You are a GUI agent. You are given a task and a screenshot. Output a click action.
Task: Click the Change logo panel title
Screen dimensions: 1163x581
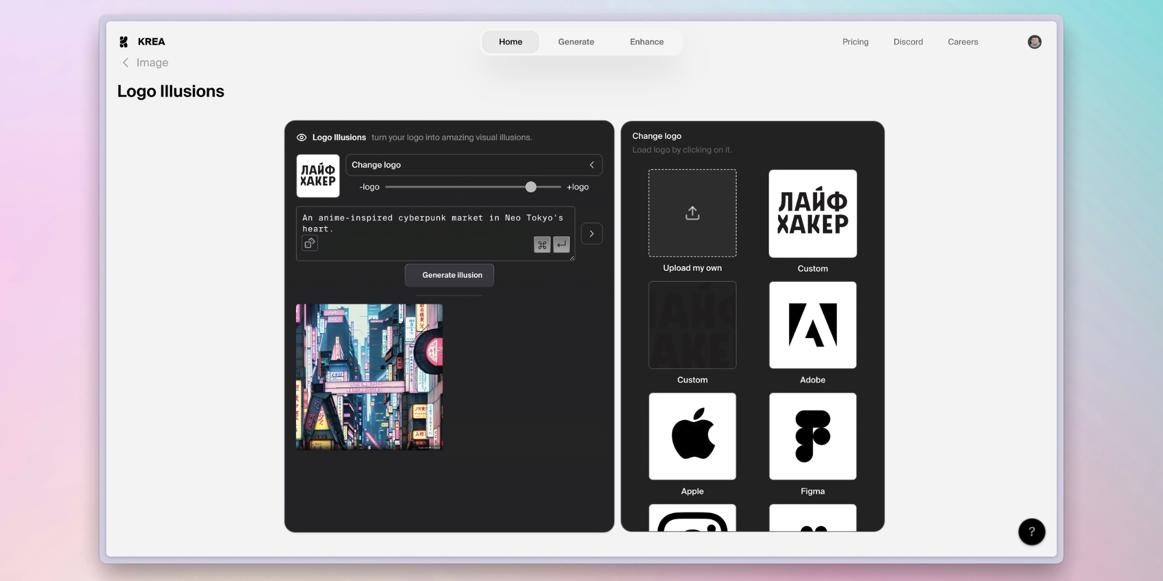pyautogui.click(x=657, y=136)
